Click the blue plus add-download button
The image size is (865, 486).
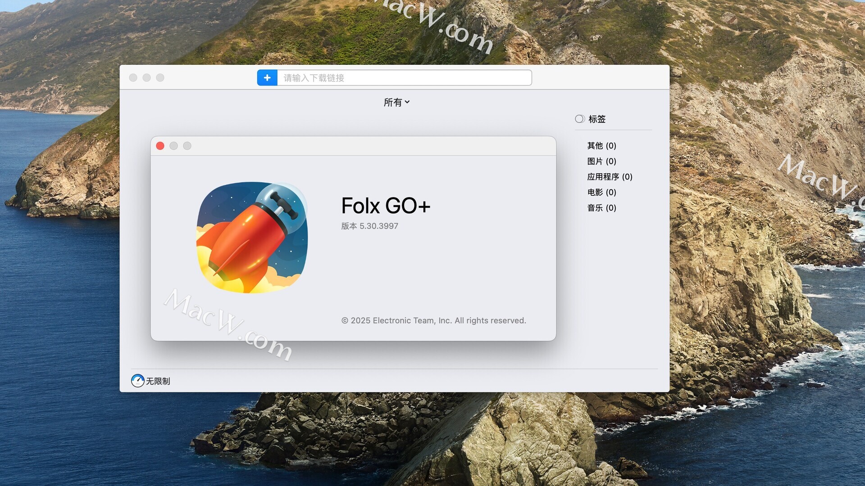click(x=267, y=77)
